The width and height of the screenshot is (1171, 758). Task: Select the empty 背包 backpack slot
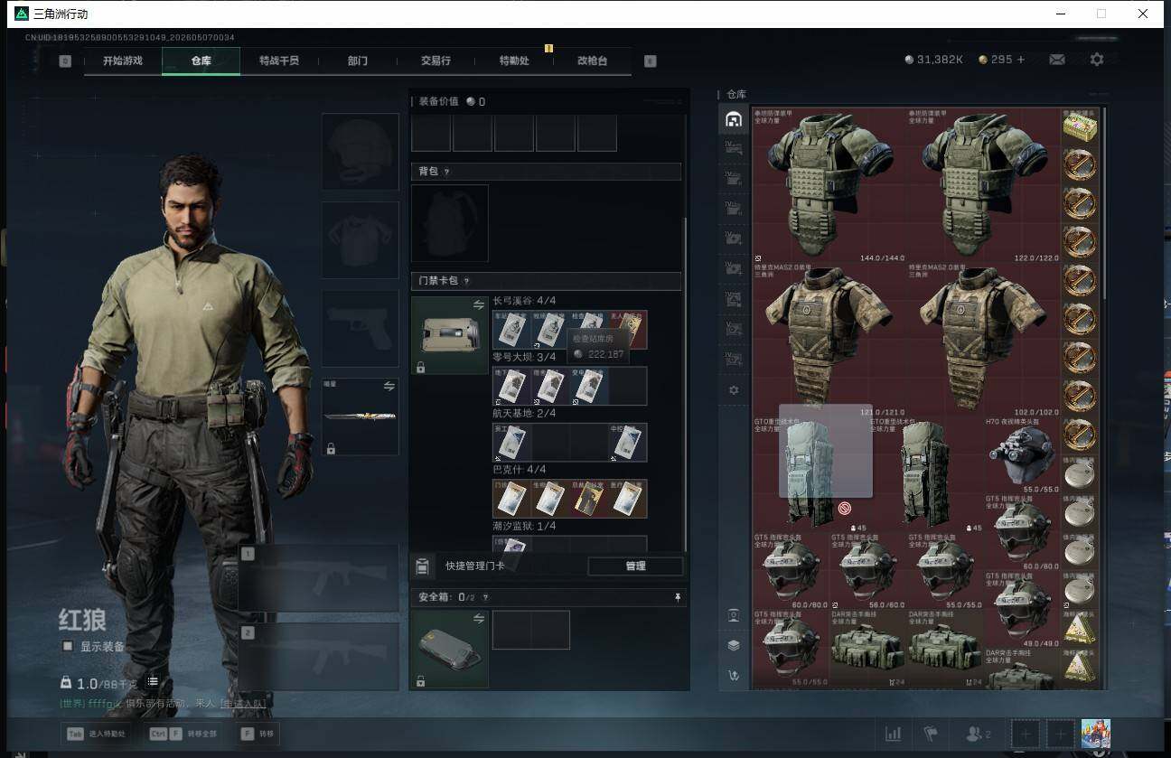point(450,224)
